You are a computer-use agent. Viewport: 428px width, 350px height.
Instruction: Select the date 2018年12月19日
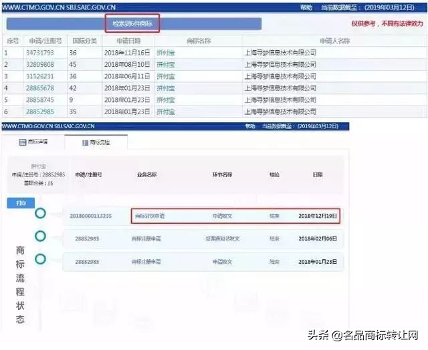click(x=318, y=216)
